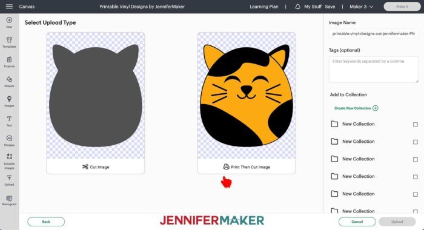The width and height of the screenshot is (424, 230).
Task: Click the project title Printable Vinyl Designs
Action: pos(142,7)
